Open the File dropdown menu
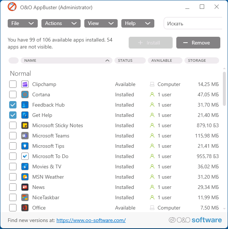 23,24
